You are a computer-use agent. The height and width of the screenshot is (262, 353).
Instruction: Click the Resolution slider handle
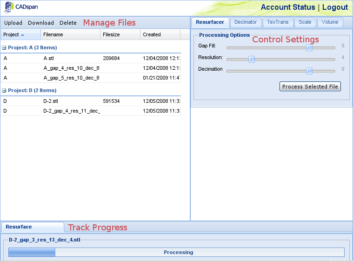tap(252, 59)
